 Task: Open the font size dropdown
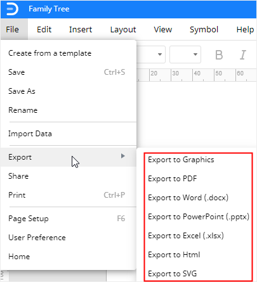tap(185, 54)
